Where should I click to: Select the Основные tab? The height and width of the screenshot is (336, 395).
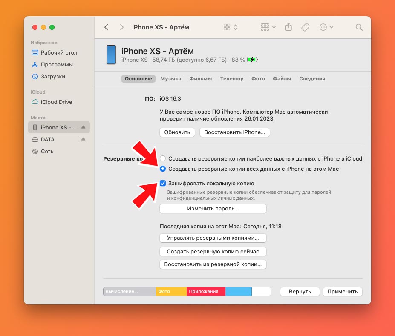point(138,79)
